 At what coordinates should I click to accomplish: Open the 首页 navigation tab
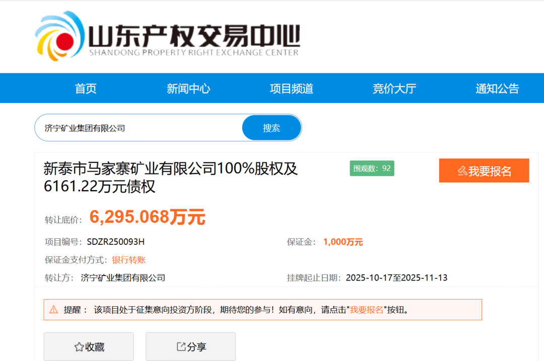(x=86, y=89)
